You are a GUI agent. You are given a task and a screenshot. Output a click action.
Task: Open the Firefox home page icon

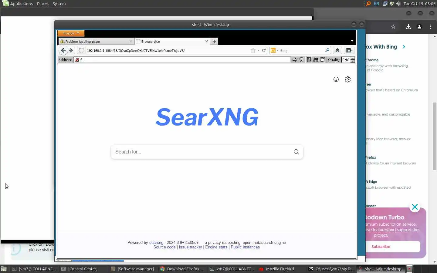click(337, 50)
